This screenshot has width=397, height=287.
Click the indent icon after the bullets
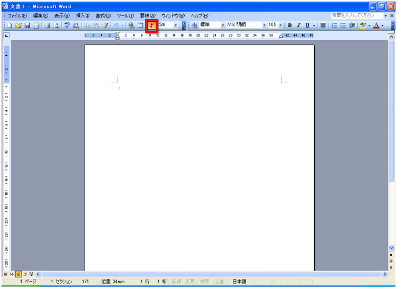pos(352,25)
